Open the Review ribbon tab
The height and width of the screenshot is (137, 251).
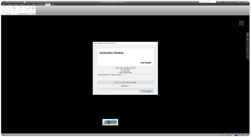[16, 5]
